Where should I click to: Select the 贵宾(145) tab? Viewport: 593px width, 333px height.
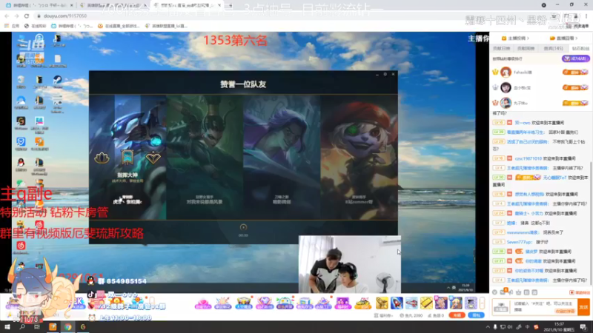click(553, 48)
